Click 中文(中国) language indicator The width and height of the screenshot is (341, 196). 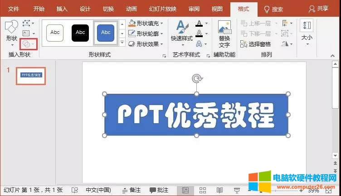(x=98, y=190)
